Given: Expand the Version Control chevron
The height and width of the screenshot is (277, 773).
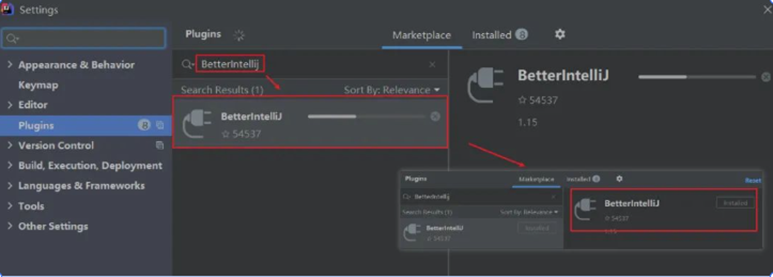Looking at the screenshot, I should click(10, 145).
